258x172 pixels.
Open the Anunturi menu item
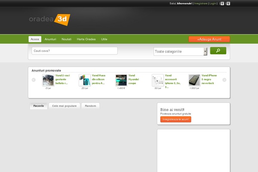pyautogui.click(x=50, y=39)
